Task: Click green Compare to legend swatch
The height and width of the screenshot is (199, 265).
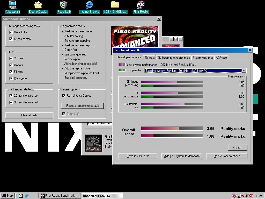Action: click(122, 70)
